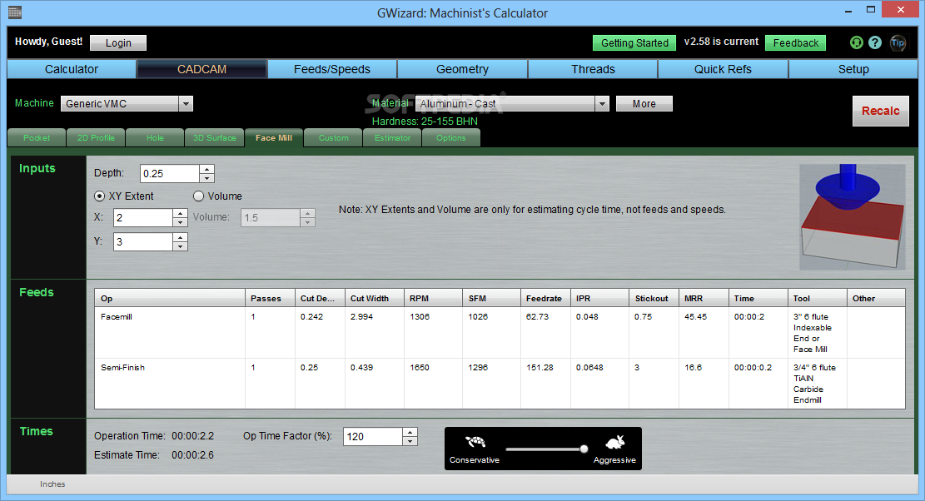This screenshot has height=501, width=925.
Task: Click the app icon in title bar
Action: tap(15, 12)
